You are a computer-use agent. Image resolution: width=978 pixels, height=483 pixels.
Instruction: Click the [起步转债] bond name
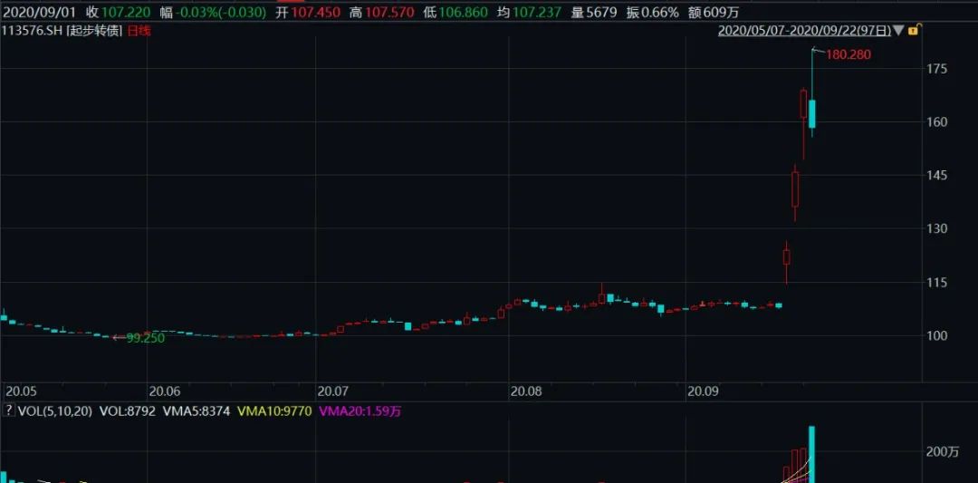[92, 31]
